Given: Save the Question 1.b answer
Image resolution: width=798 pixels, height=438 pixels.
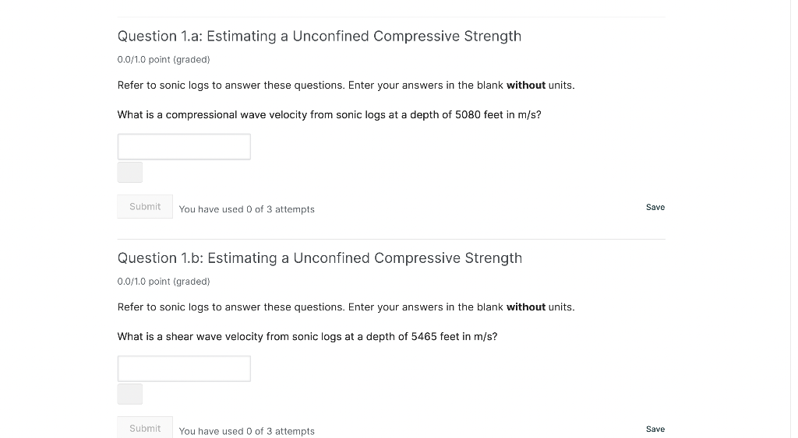Looking at the screenshot, I should point(655,429).
